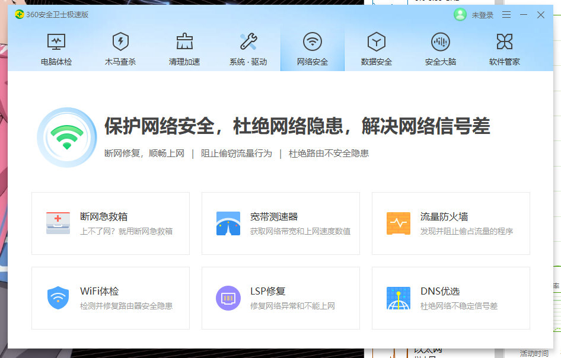Open 系统·驱动 via the wrench icon
This screenshot has width=561, height=358.
(x=248, y=41)
